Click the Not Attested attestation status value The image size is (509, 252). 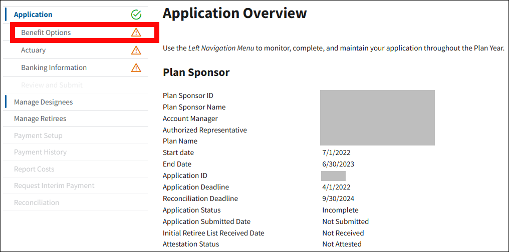[342, 244]
